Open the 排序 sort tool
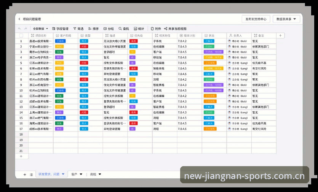 pos(93,29)
